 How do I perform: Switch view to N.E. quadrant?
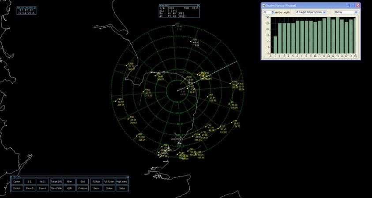click(x=42, y=181)
